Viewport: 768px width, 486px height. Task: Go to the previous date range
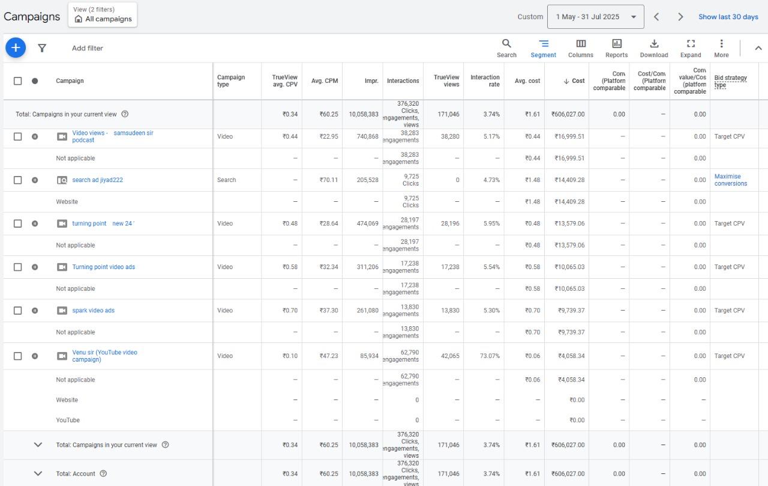[x=656, y=17]
